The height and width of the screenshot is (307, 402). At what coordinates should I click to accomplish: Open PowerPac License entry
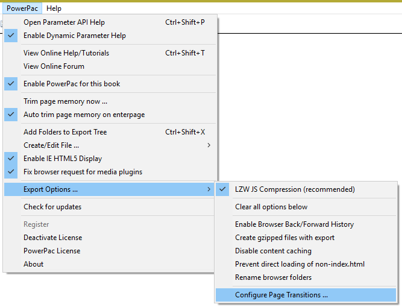109,251
